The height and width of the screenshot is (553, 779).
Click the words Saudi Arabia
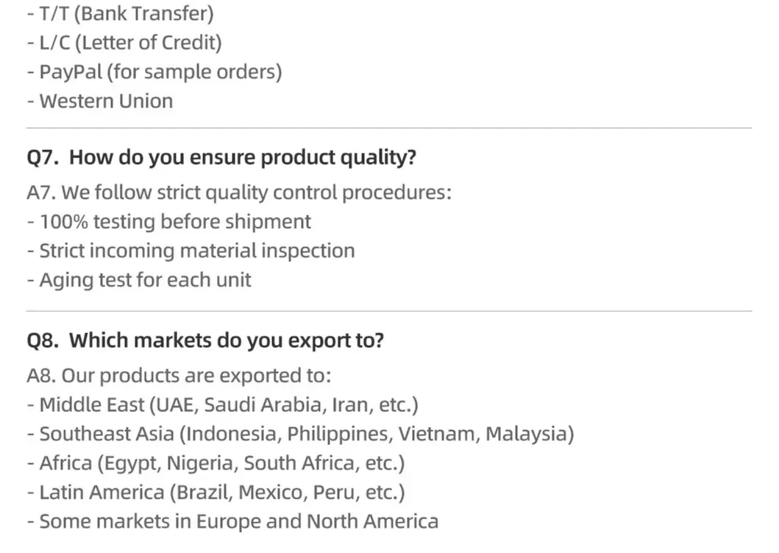(265, 404)
